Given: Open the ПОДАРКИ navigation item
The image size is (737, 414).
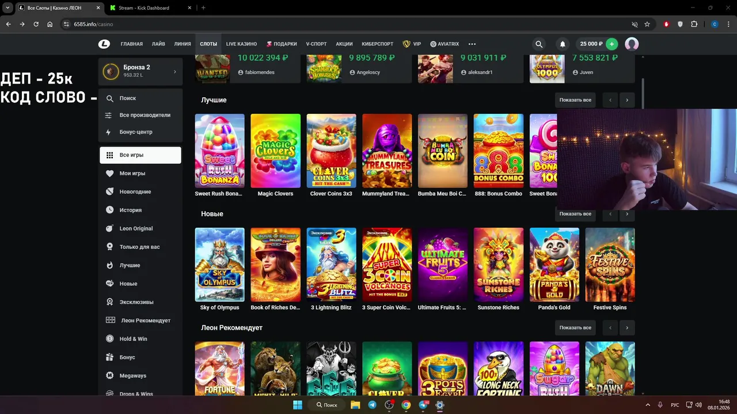Looking at the screenshot, I should click(x=282, y=44).
